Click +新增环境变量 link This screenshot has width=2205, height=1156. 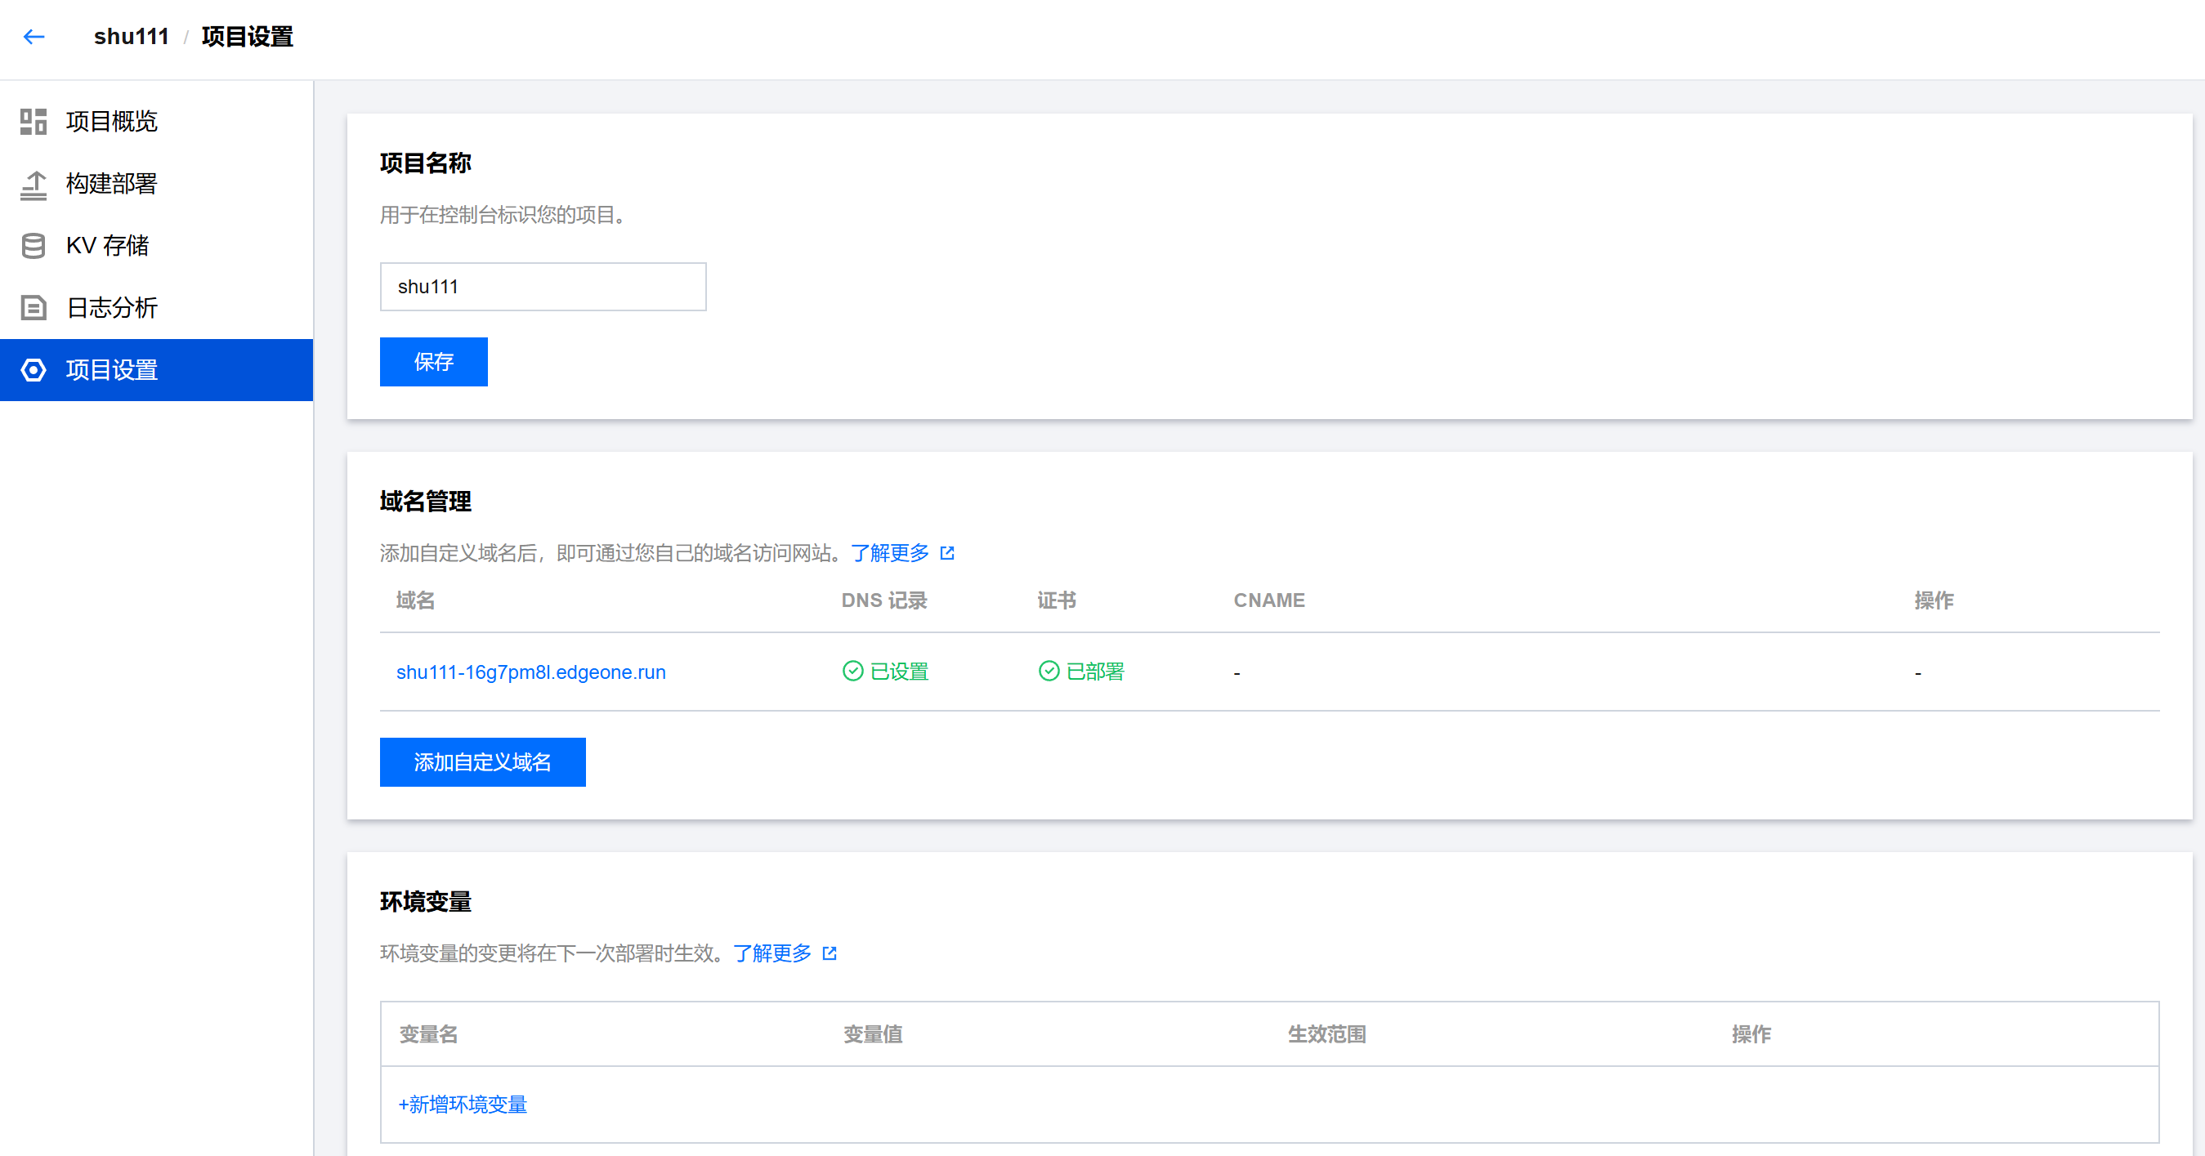463,1105
